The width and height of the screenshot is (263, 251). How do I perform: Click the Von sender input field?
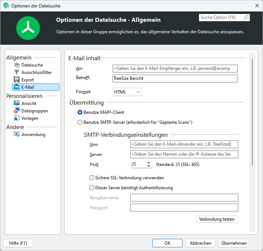pos(184,144)
